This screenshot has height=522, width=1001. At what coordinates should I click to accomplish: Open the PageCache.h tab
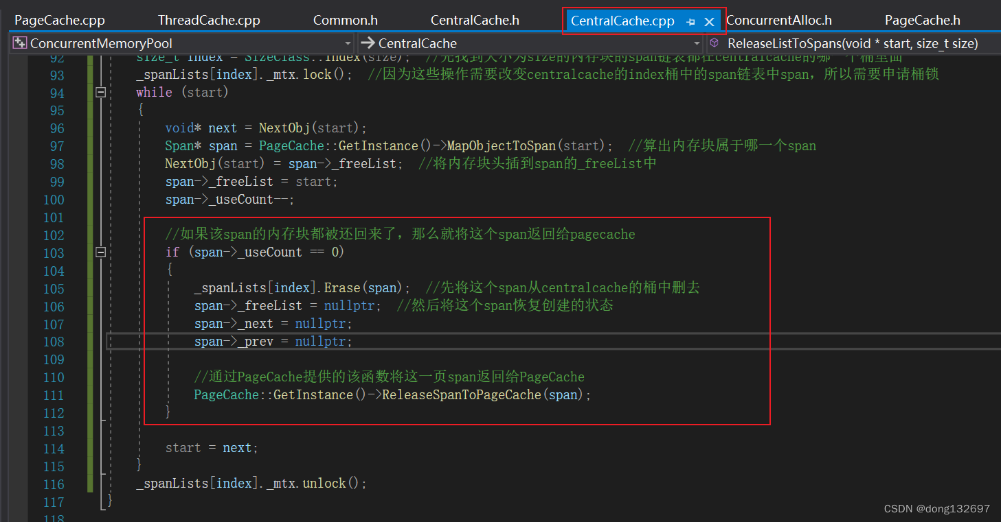[x=923, y=21]
